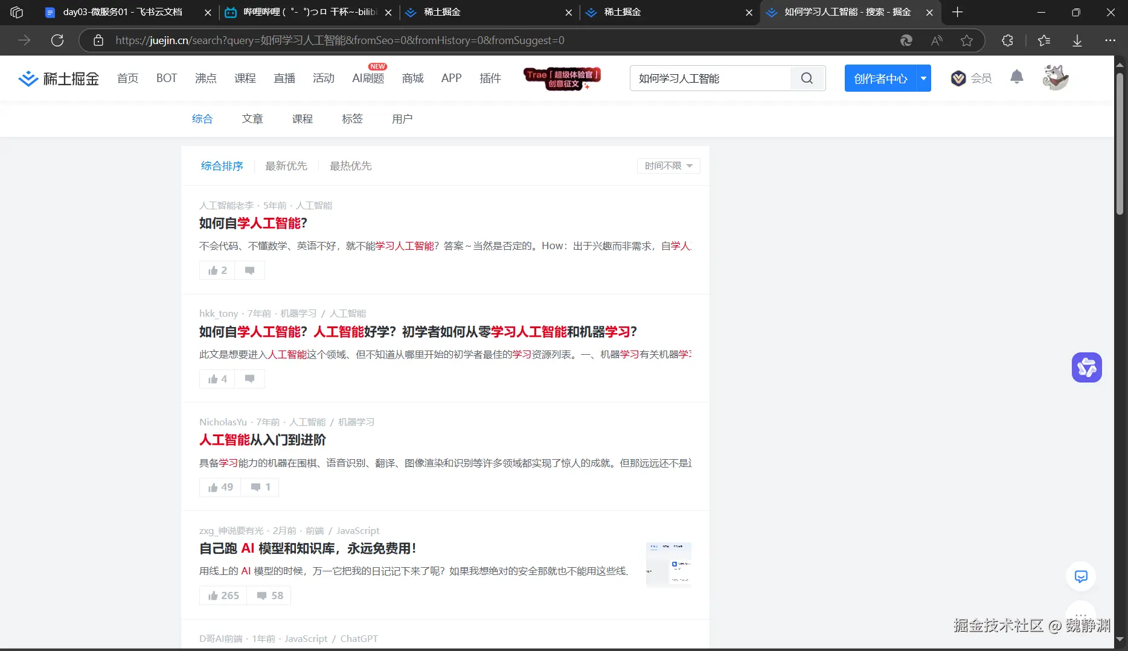Click the 会员 VIP badge icon

click(958, 78)
